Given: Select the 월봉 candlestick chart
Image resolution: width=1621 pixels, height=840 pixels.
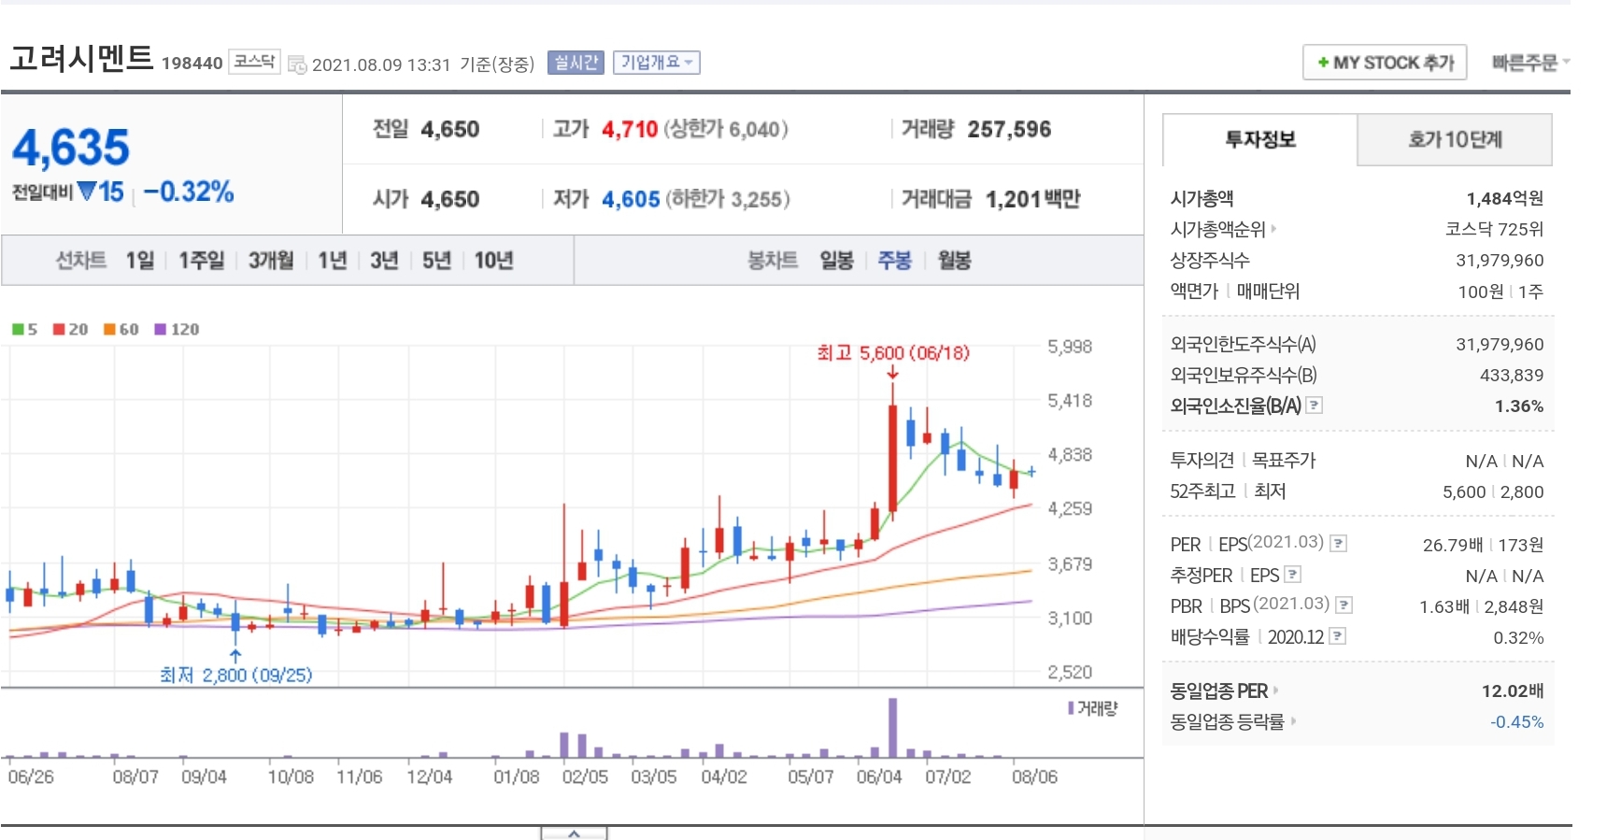Looking at the screenshot, I should tap(954, 261).
